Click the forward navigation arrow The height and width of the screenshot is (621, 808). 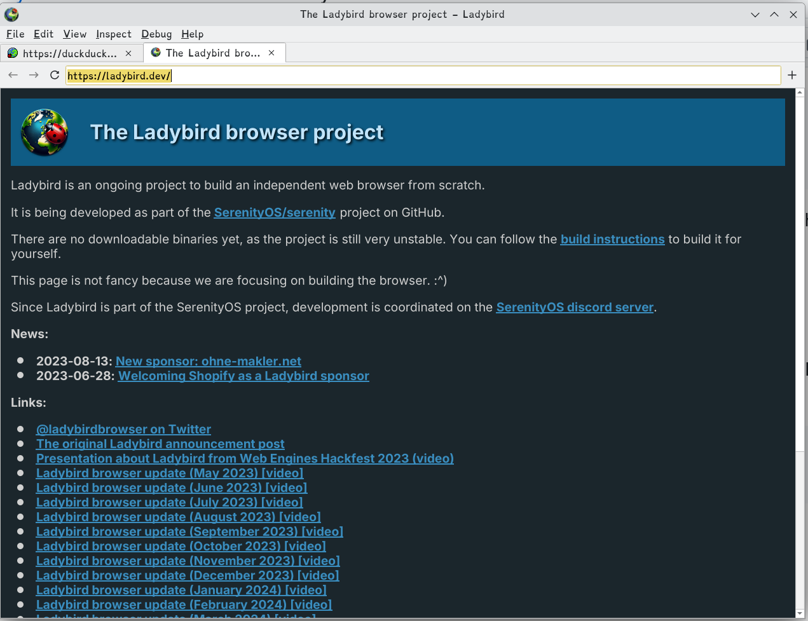[34, 75]
